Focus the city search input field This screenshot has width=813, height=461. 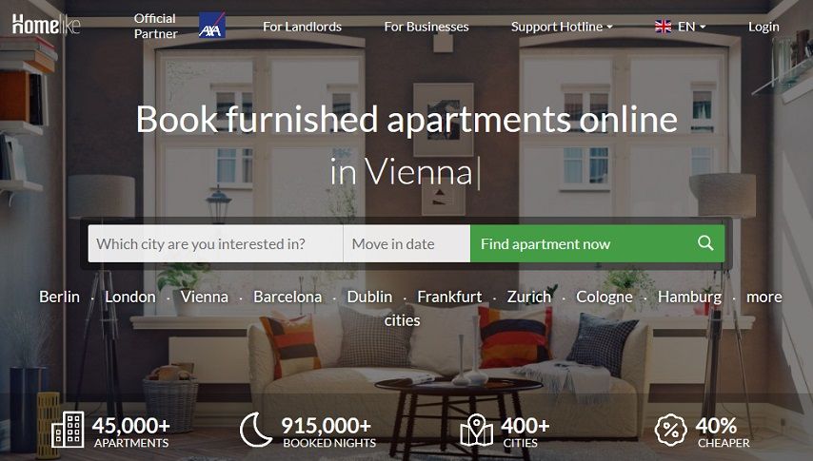click(215, 243)
